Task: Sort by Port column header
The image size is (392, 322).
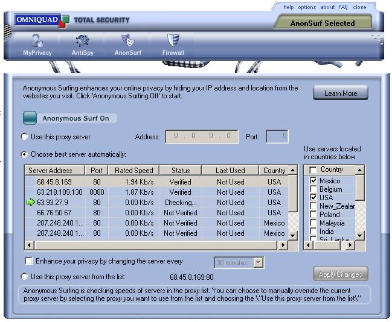Action: pyautogui.click(x=96, y=171)
